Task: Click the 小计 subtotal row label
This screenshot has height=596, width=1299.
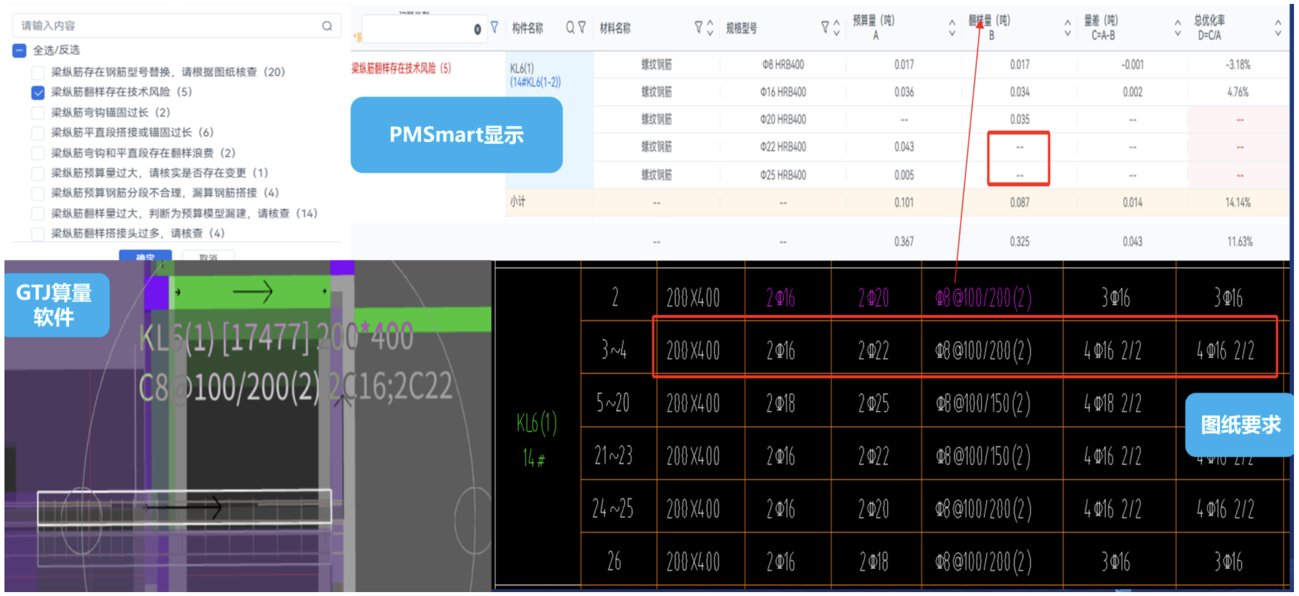Action: [518, 202]
